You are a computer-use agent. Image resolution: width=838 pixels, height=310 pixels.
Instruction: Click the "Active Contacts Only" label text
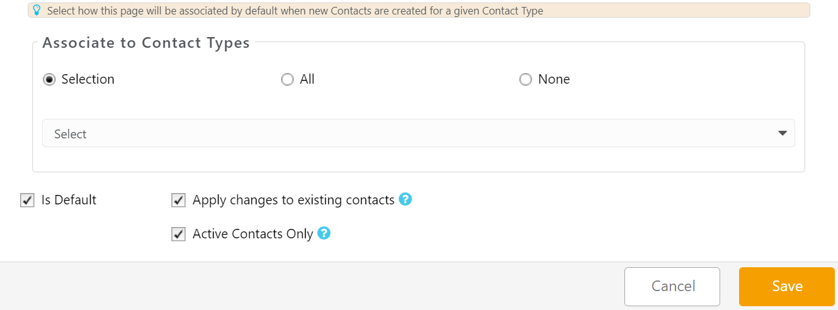pyautogui.click(x=253, y=234)
